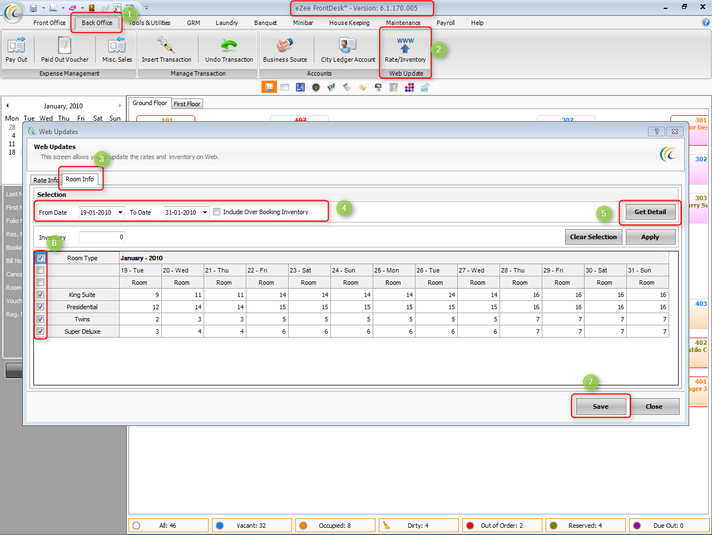Expand the arrow next to the pink printer icon
Screen dimensions: 712x535
click(x=82, y=8)
